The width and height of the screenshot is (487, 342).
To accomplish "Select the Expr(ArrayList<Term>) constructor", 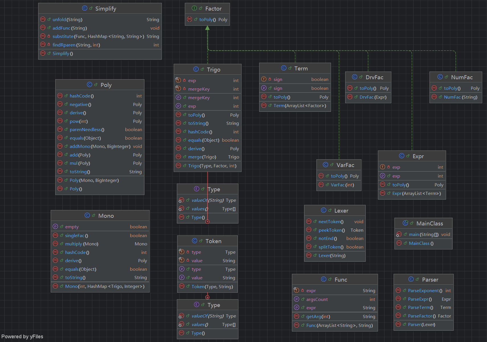I will pyautogui.click(x=416, y=194).
